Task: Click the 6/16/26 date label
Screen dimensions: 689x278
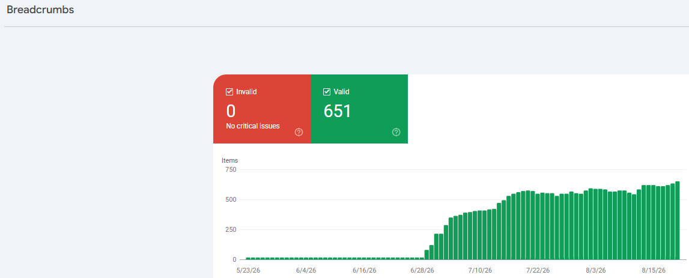Action: 365,270
